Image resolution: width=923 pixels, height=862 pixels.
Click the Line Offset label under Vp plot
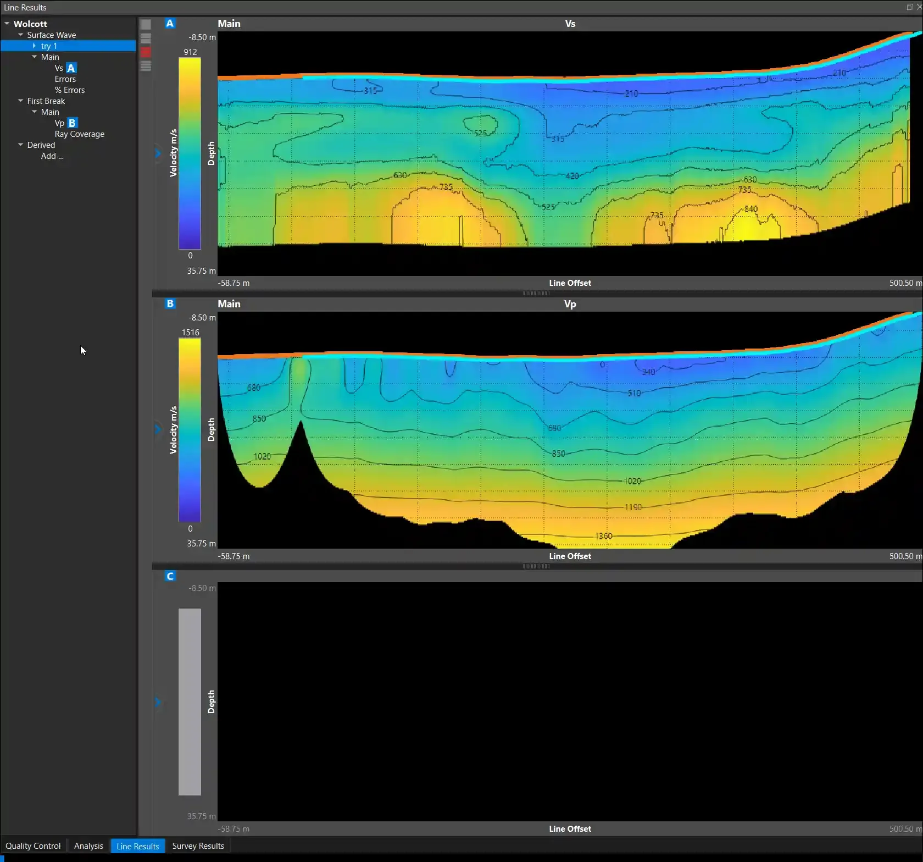coord(570,556)
